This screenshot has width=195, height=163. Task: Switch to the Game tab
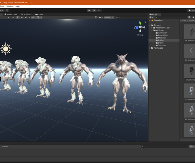(x=39, y=14)
